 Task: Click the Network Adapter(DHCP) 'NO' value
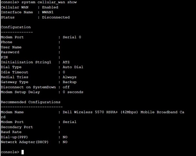tap(65, 142)
